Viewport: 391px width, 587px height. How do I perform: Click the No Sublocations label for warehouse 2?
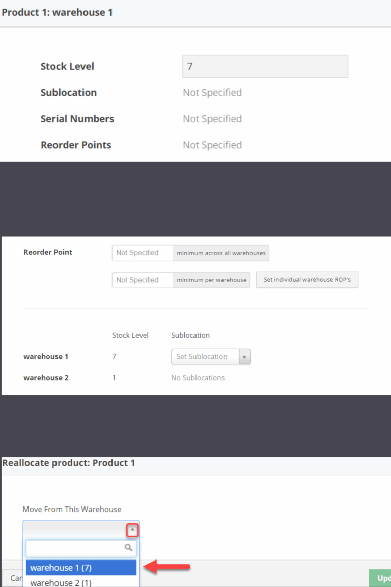pyautogui.click(x=198, y=377)
